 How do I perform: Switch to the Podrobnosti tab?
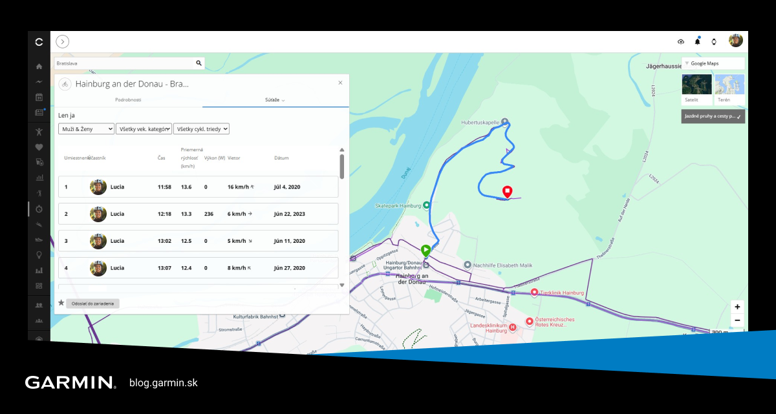128,99
